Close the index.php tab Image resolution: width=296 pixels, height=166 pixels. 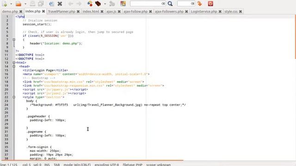click(43, 11)
